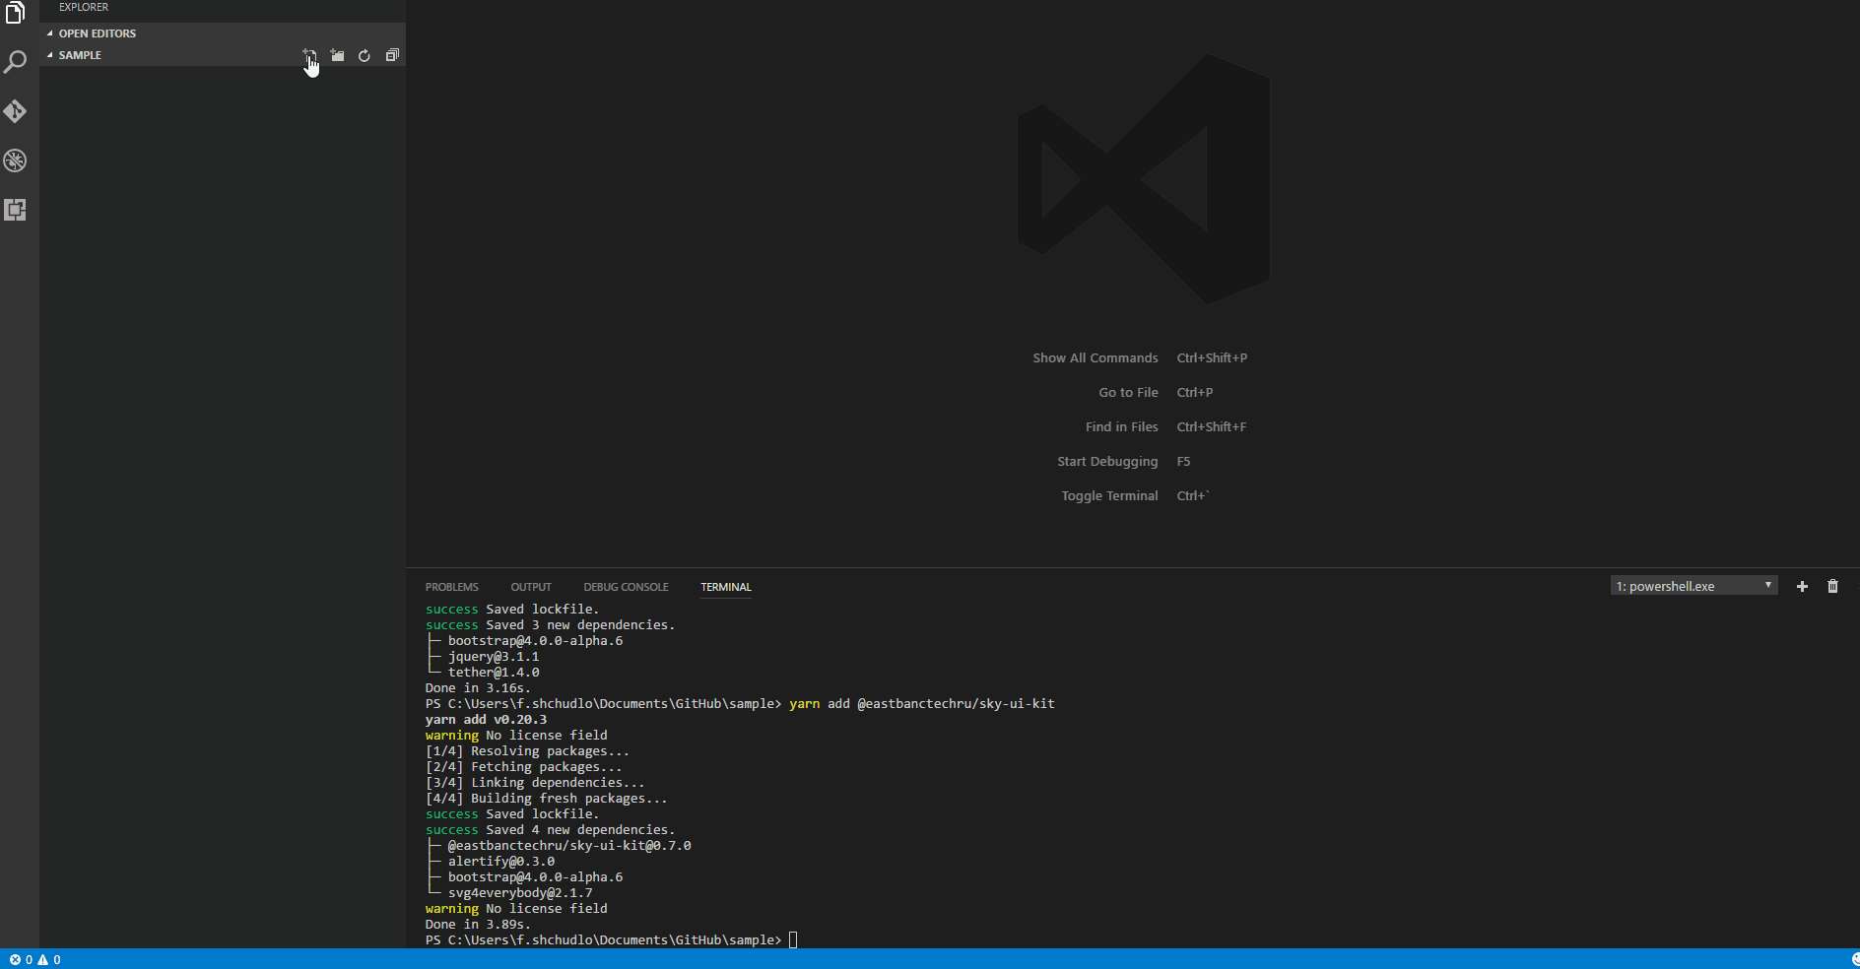Click '[1/4] Resolving packages...' line

click(x=527, y=751)
